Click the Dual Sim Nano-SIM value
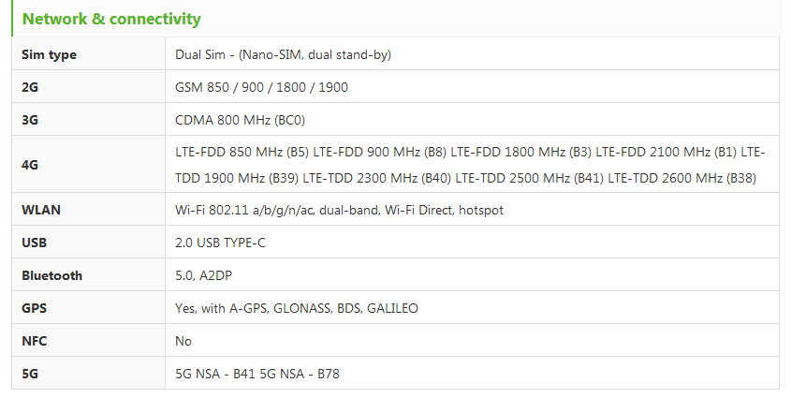The height and width of the screenshot is (398, 791). pyautogui.click(x=283, y=54)
